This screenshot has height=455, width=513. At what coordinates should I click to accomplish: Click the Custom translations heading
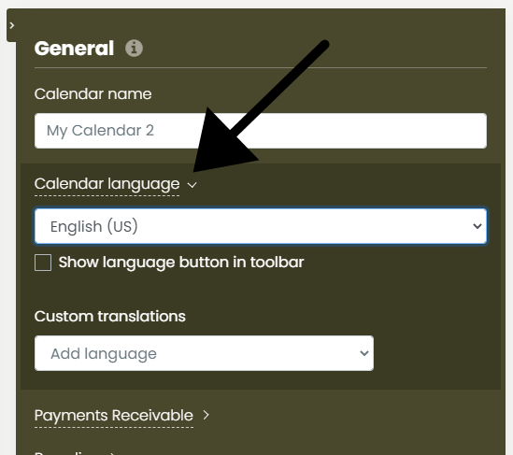click(110, 317)
